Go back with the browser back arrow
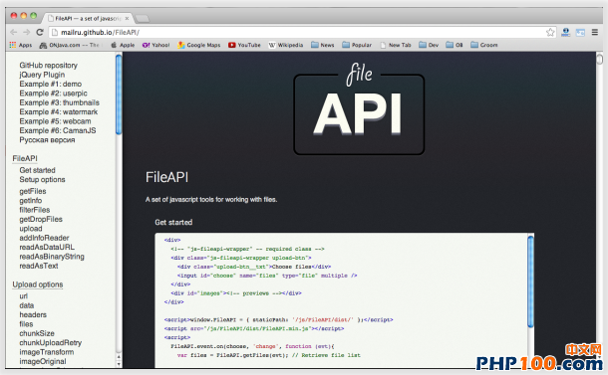Image resolution: width=608 pixels, height=375 pixels. click(x=14, y=33)
